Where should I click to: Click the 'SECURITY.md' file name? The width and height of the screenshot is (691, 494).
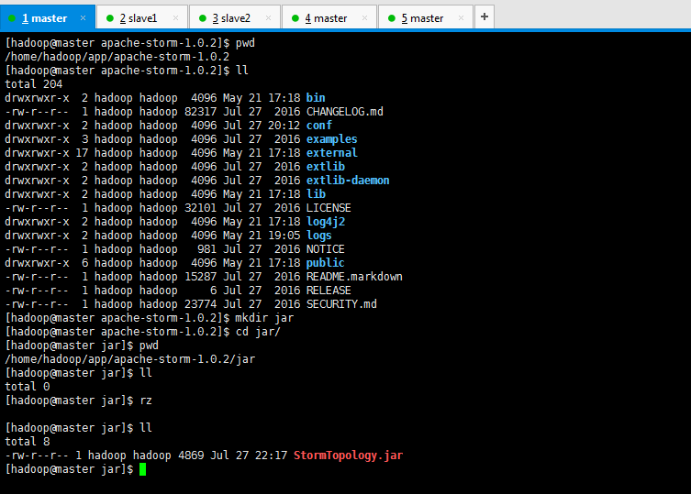coord(341,304)
